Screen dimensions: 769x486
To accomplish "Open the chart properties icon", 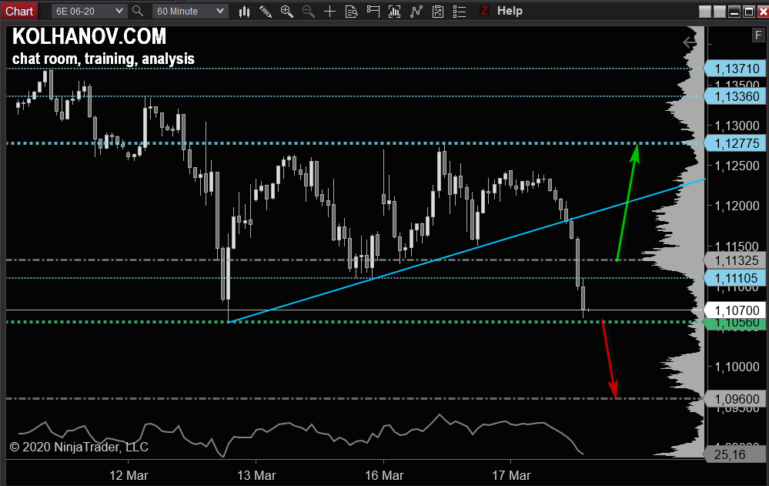I will pos(438,11).
